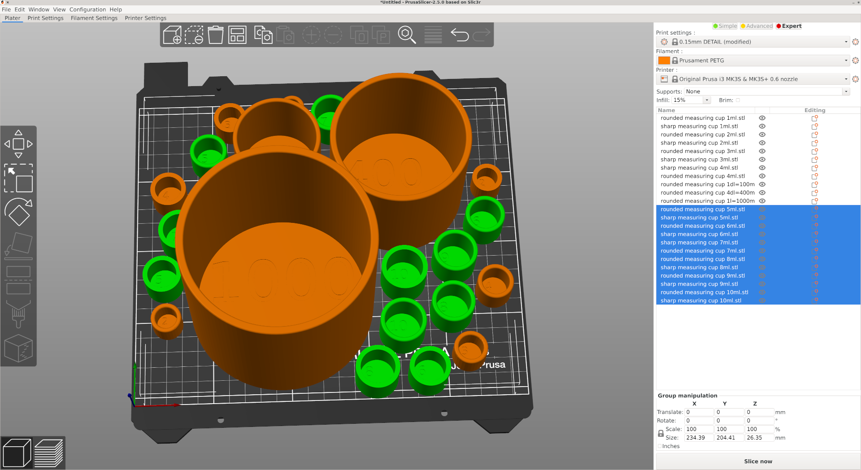This screenshot has width=861, height=470.
Task: Open the Filament preset dropdown
Action: pos(753,61)
